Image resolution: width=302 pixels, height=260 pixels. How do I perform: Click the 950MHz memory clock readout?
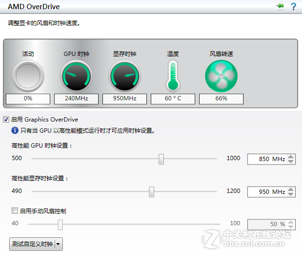pos(125,99)
